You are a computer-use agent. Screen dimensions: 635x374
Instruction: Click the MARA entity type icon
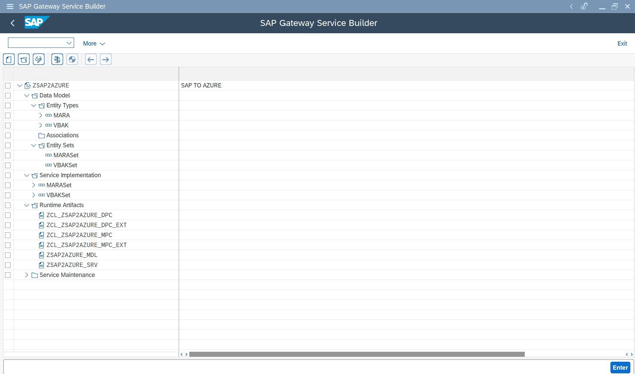coord(48,115)
